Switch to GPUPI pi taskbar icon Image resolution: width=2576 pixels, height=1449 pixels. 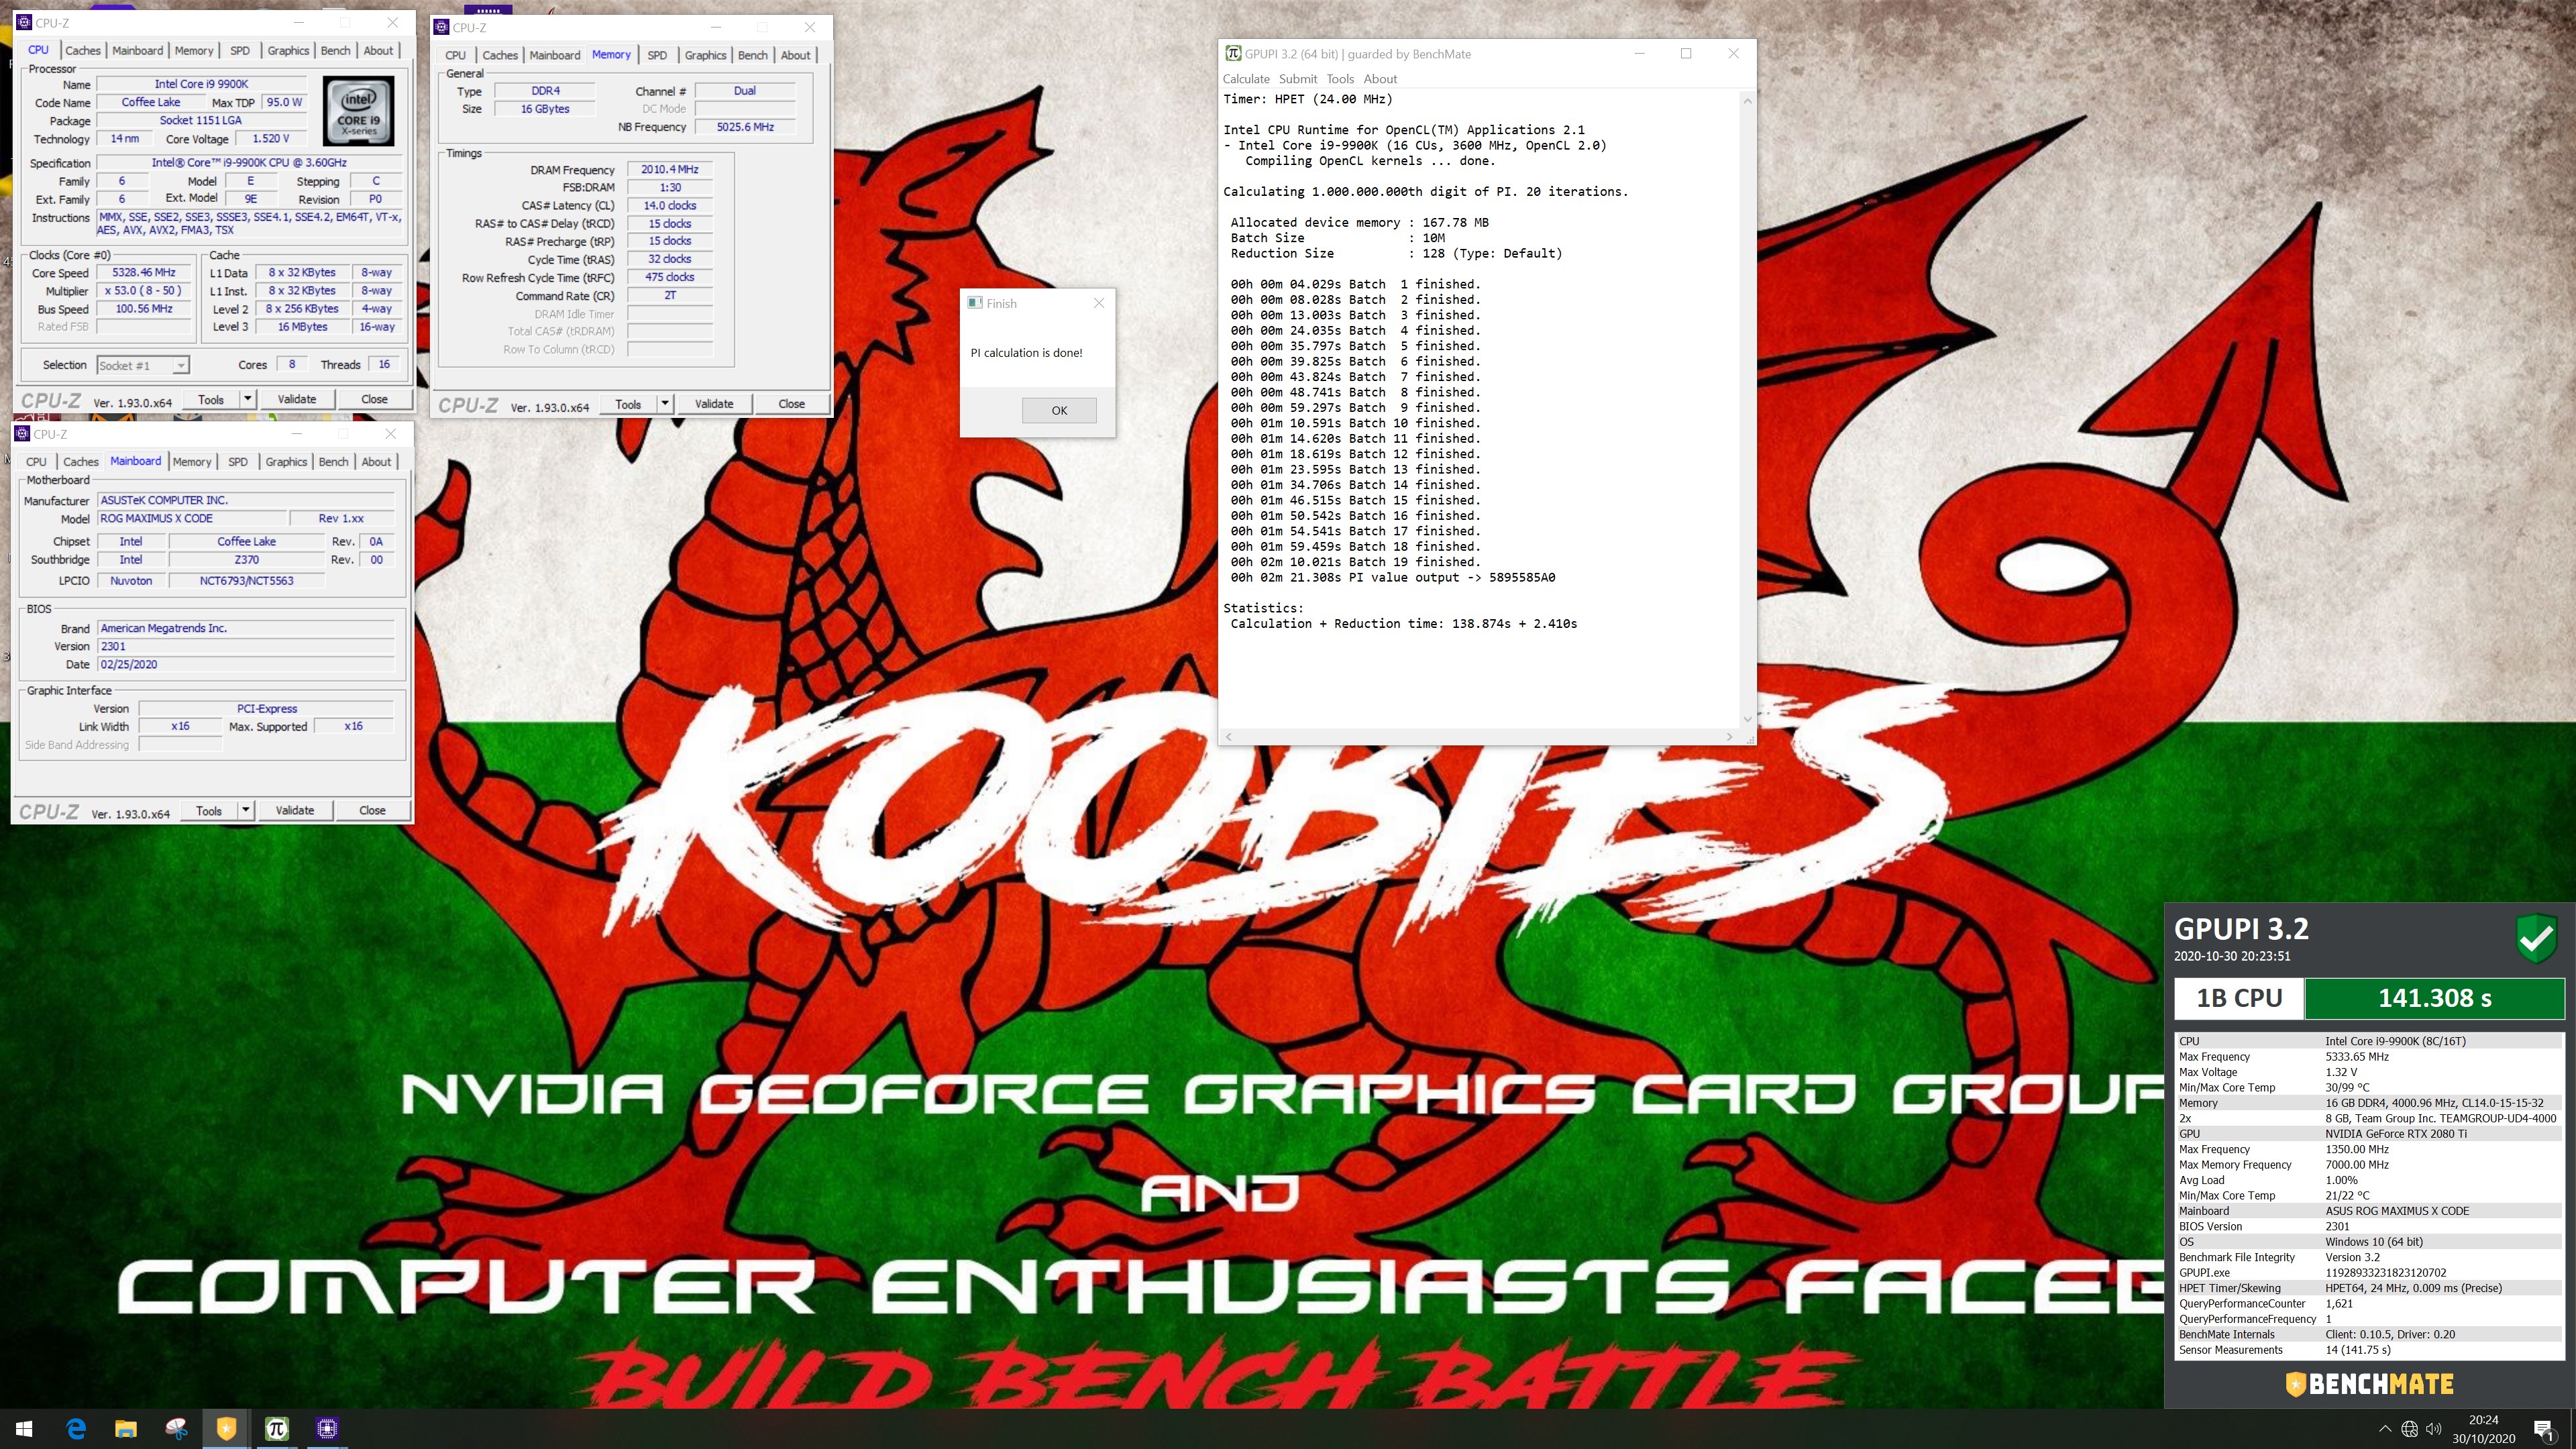[277, 1429]
